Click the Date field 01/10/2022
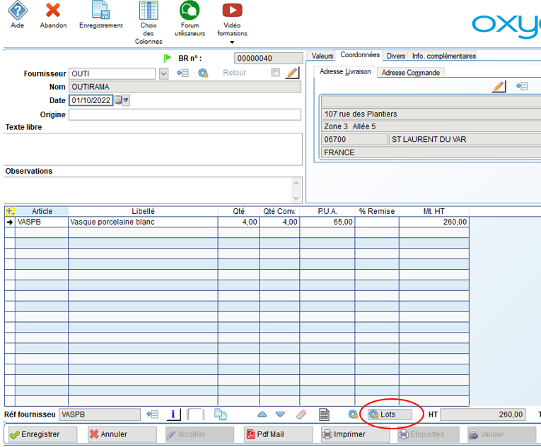The height and width of the screenshot is (447, 541). tap(91, 100)
